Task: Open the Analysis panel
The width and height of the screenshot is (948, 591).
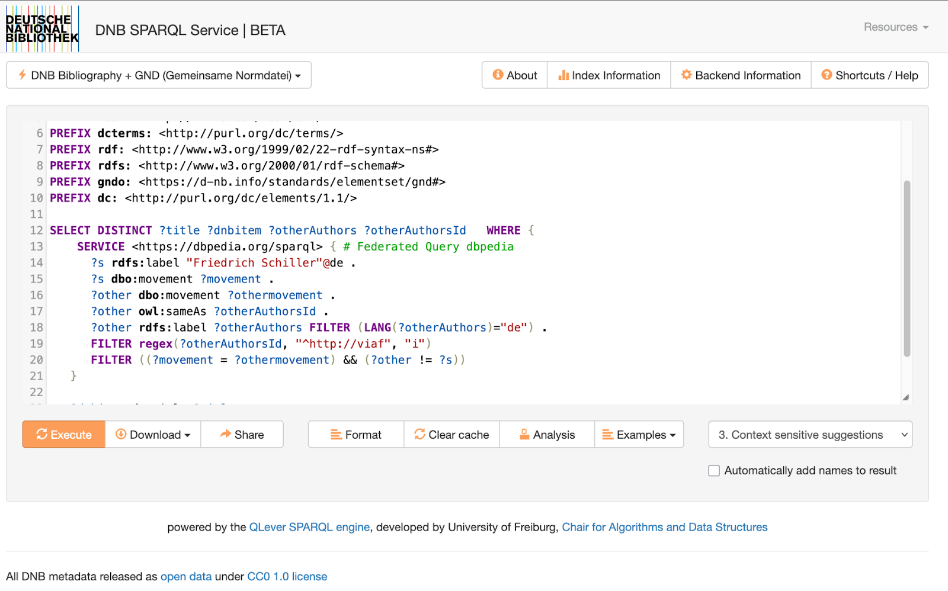Action: [547, 435]
